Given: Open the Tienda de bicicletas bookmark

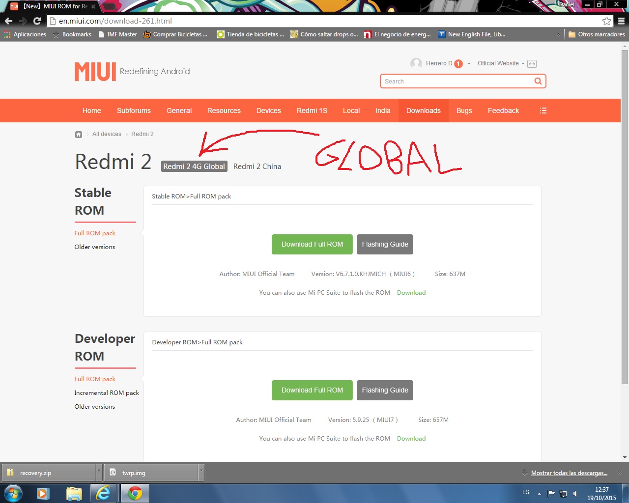Looking at the screenshot, I should 251,34.
